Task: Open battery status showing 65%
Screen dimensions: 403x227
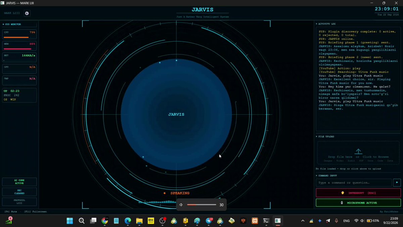Action: coord(373,221)
